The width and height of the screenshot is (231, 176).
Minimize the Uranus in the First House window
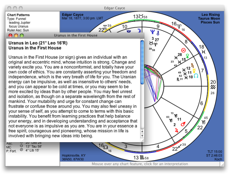(x=16, y=36)
